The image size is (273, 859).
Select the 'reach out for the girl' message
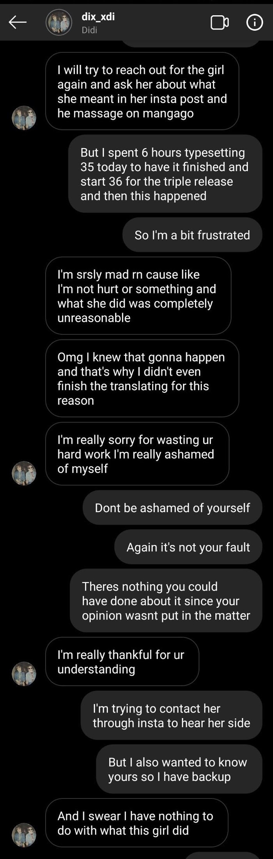click(x=142, y=91)
